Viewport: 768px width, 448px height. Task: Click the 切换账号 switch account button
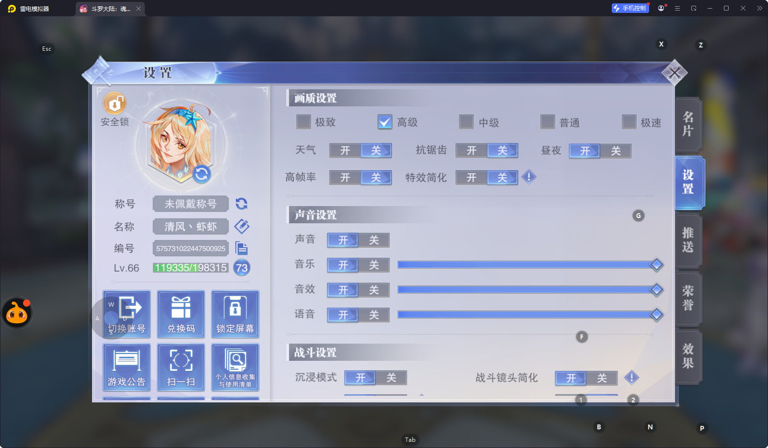(126, 314)
